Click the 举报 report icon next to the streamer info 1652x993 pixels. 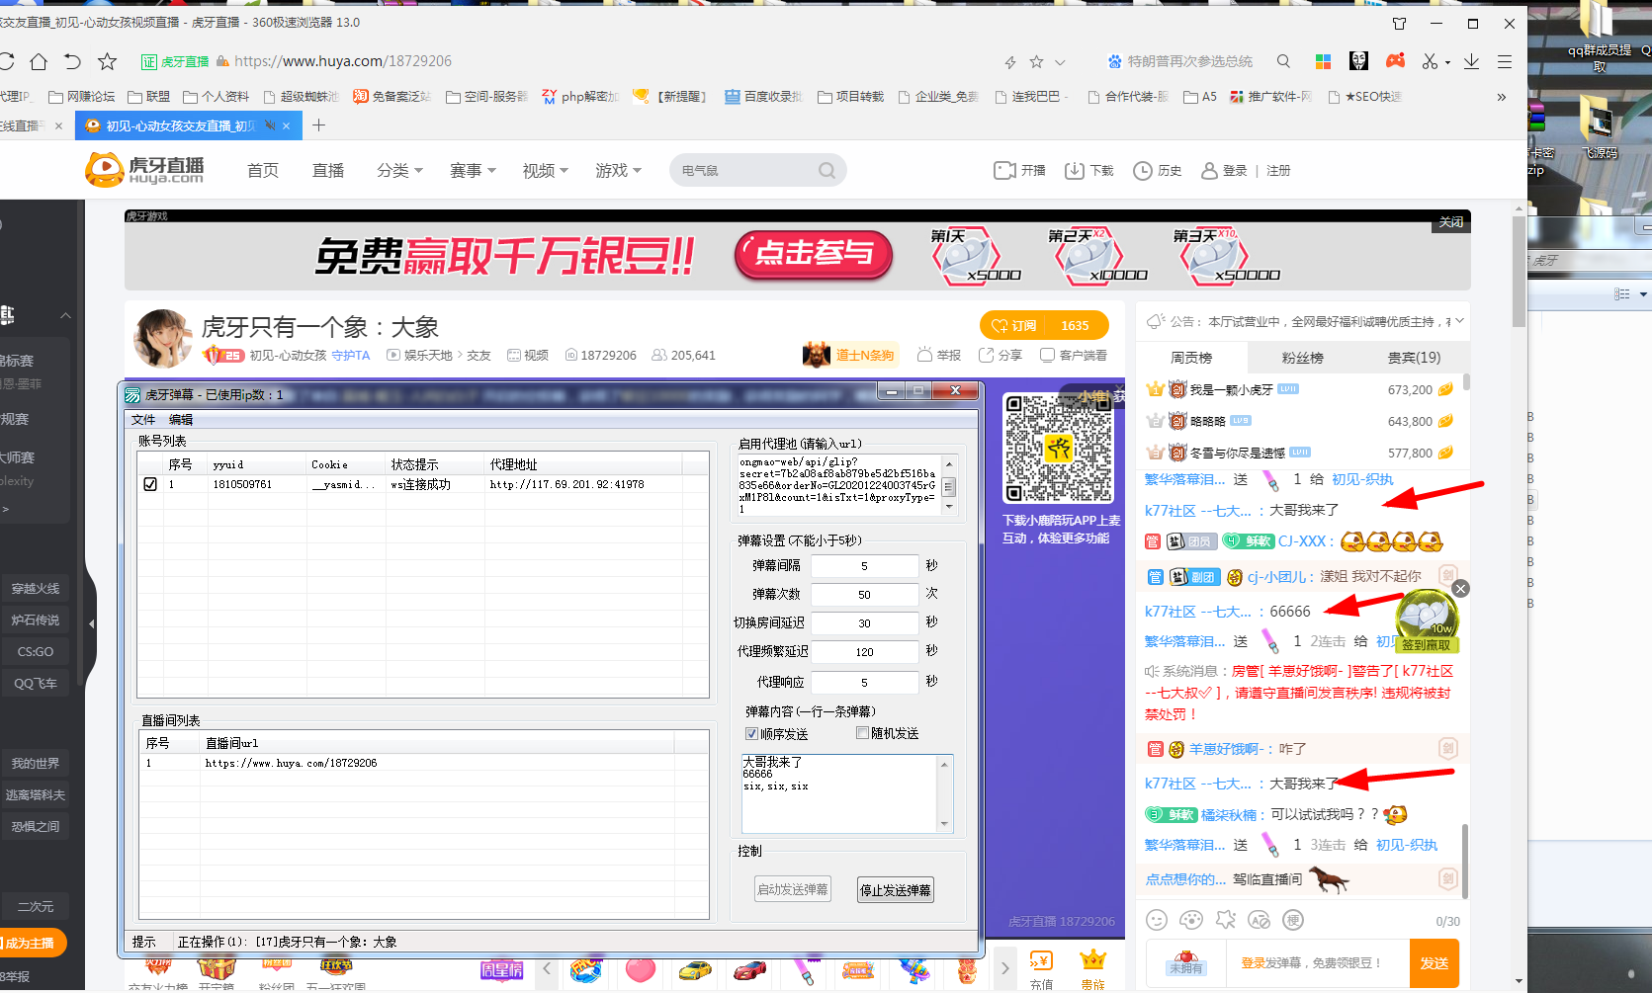pyautogui.click(x=924, y=355)
